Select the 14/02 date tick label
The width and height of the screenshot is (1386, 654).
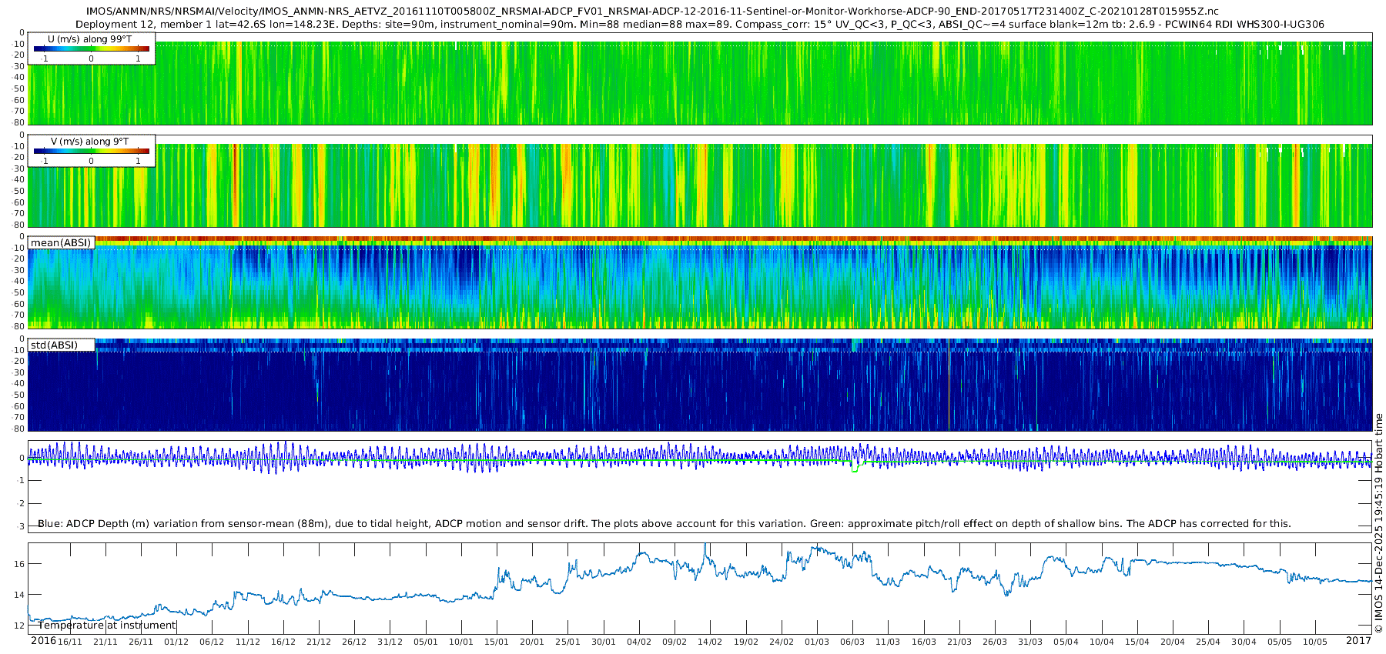pyautogui.click(x=710, y=642)
